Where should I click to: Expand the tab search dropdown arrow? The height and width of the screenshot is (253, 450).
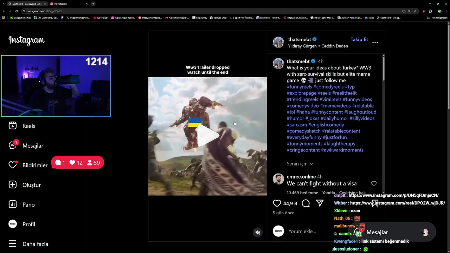coord(3,4)
